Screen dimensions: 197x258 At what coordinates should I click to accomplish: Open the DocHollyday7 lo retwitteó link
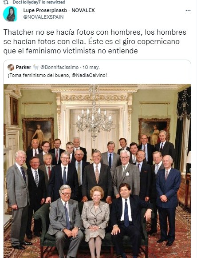[x=39, y=2]
